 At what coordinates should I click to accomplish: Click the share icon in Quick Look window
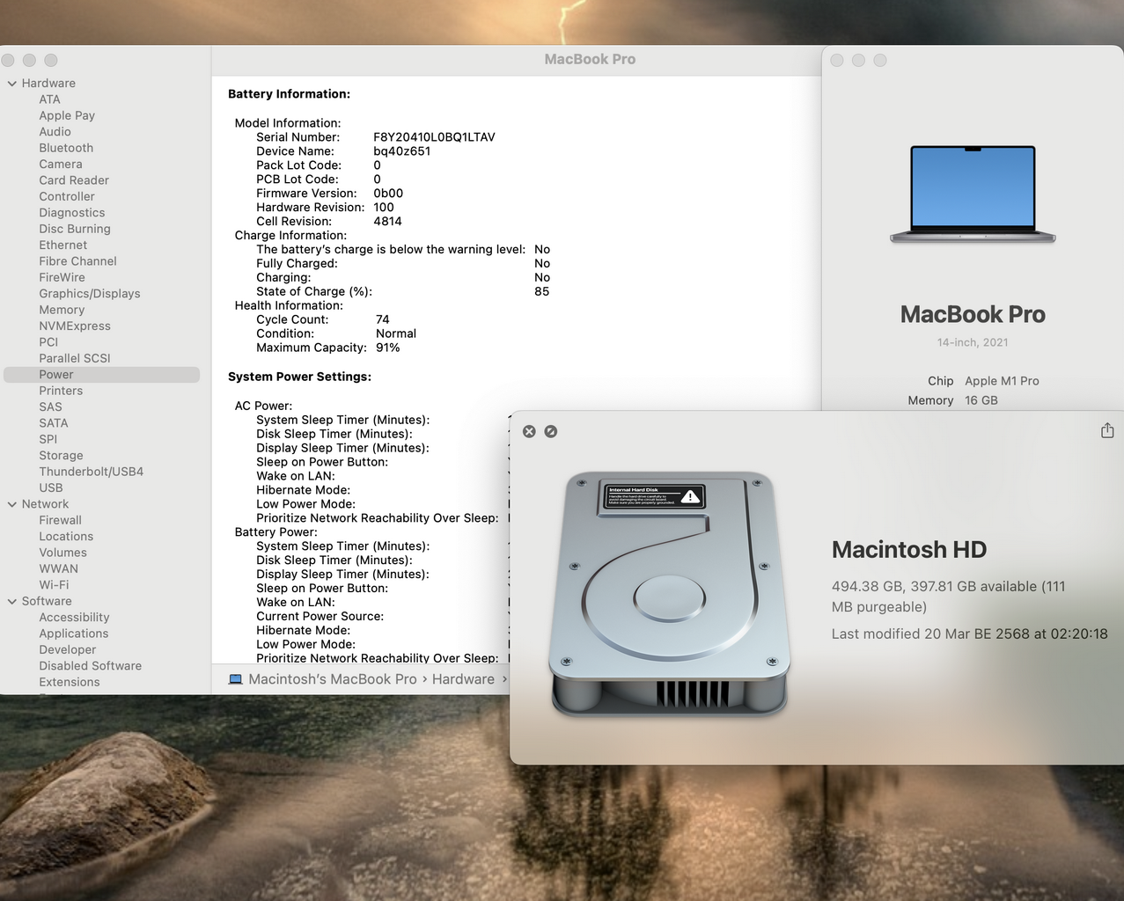point(1107,430)
